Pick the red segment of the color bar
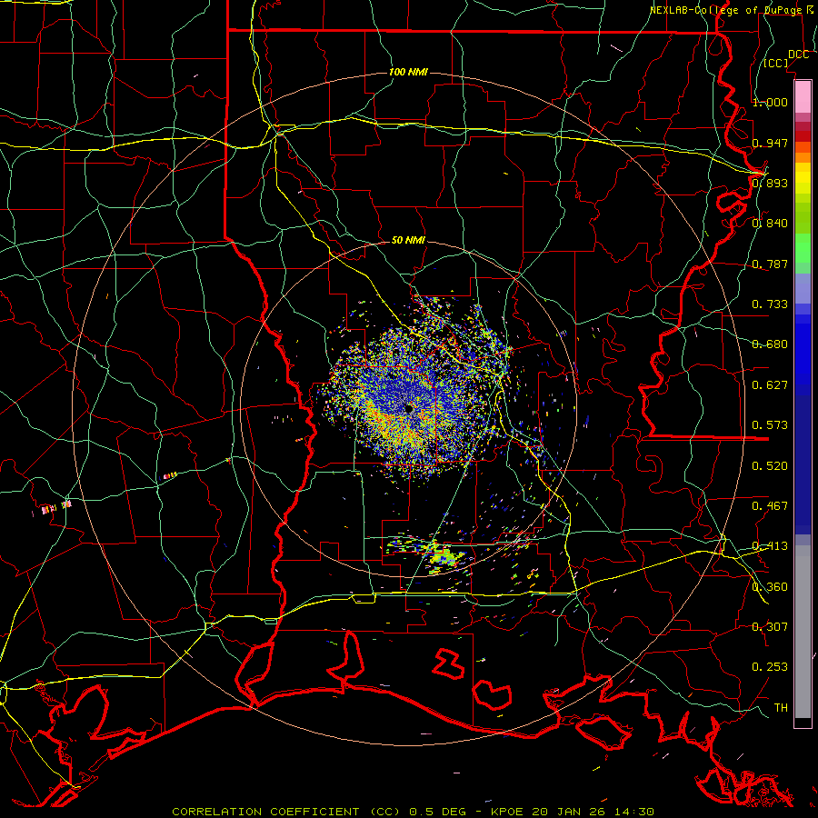The image size is (818, 818). point(803,136)
